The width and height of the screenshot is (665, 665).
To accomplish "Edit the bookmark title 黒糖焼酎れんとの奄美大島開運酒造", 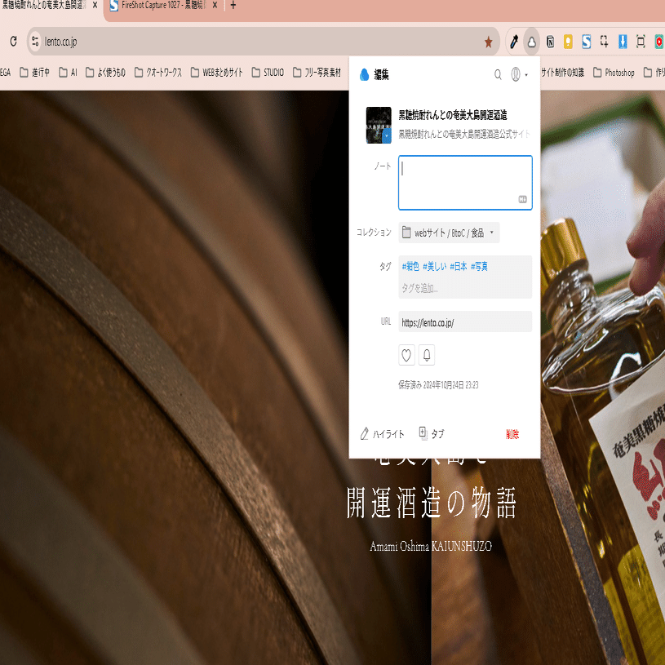I will pyautogui.click(x=453, y=115).
